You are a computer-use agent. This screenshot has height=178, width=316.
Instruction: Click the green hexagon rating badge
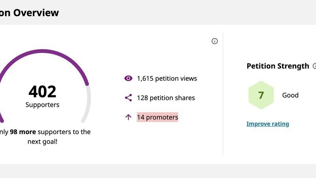point(261,95)
